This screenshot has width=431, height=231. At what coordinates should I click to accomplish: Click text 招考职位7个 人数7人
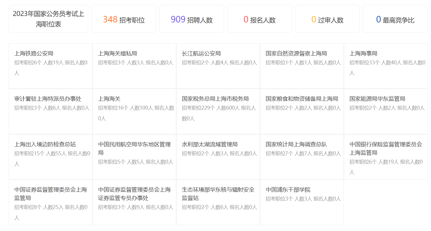click(x=289, y=154)
